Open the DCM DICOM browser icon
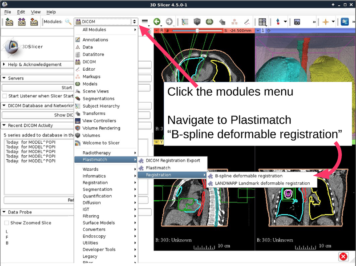This screenshot has height=266, width=356. click(21, 21)
